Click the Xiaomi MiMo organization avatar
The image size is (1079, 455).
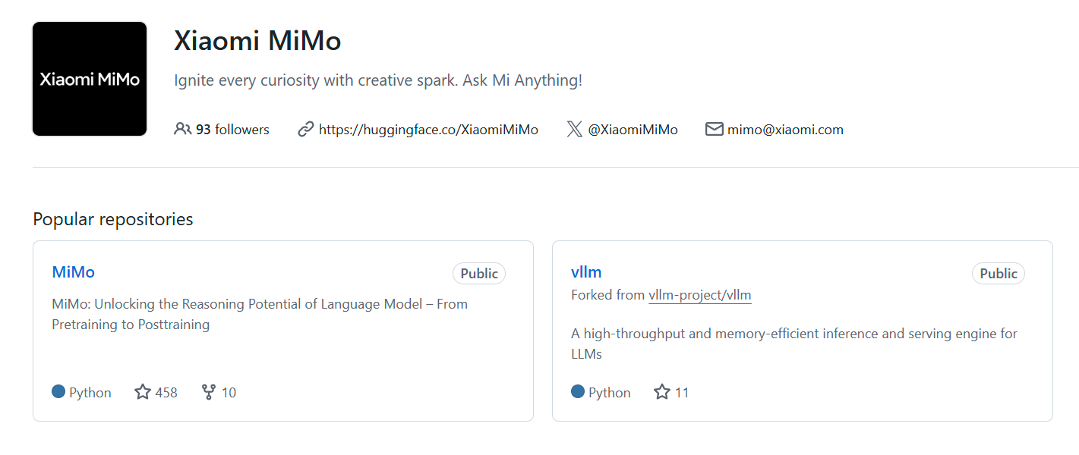tap(90, 79)
